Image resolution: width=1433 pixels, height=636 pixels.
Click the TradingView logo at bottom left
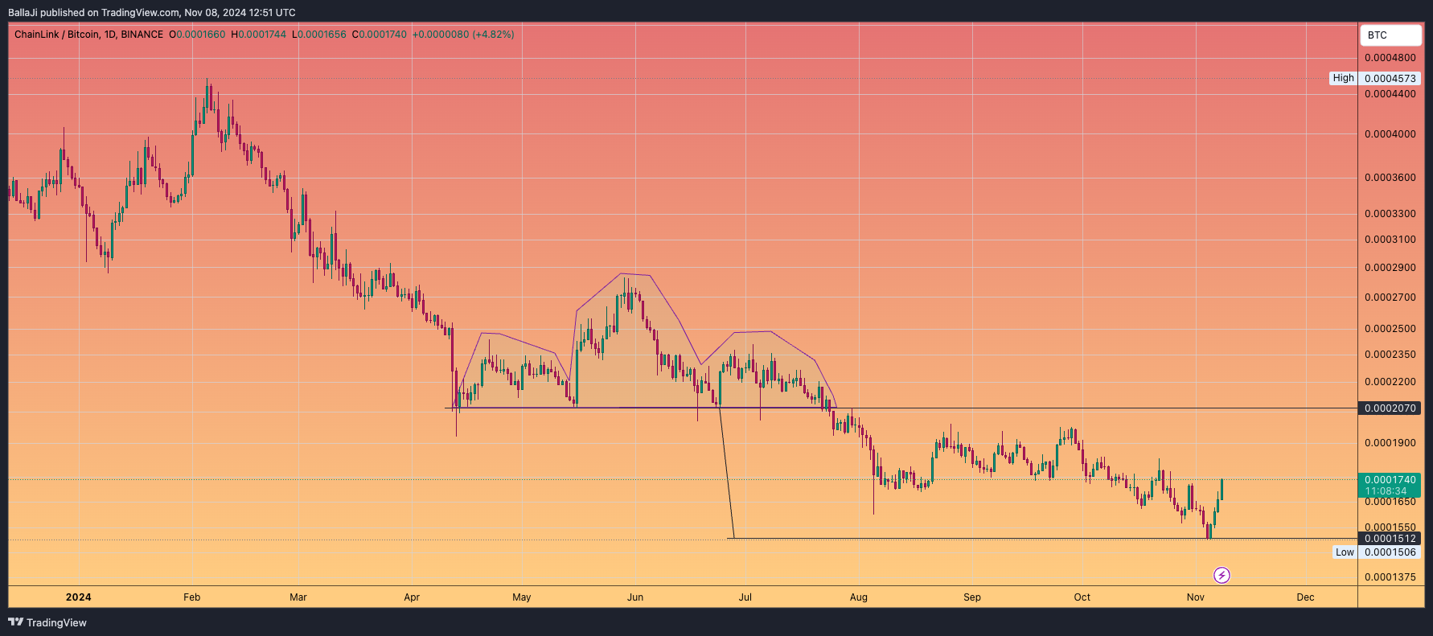47,622
